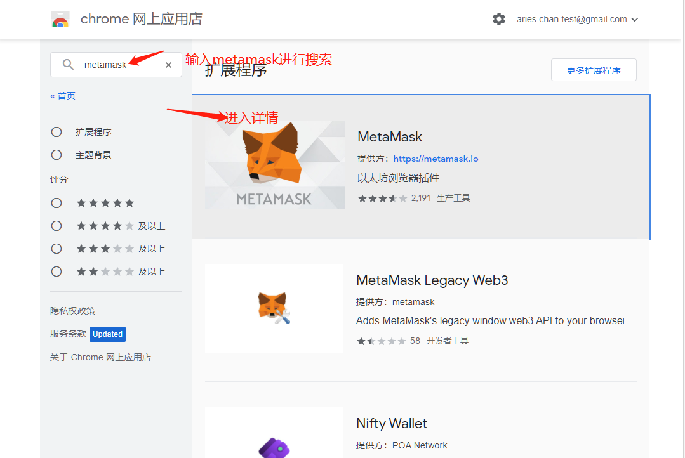Image resolution: width=685 pixels, height=458 pixels.
Task: Select the 扩展程序 radio filter
Action: pyautogui.click(x=57, y=132)
